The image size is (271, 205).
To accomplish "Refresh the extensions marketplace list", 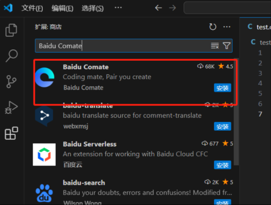I will tap(212, 27).
